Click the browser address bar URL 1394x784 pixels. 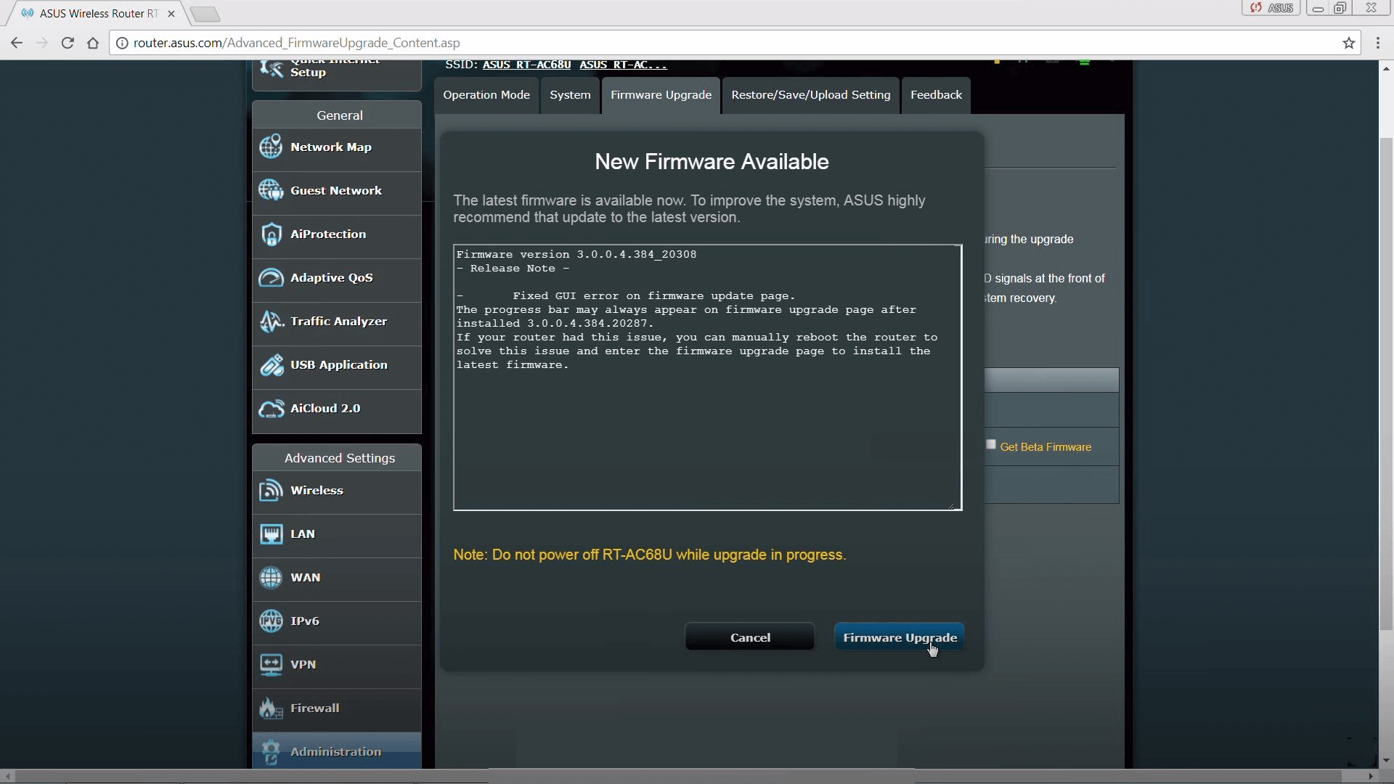coord(296,43)
